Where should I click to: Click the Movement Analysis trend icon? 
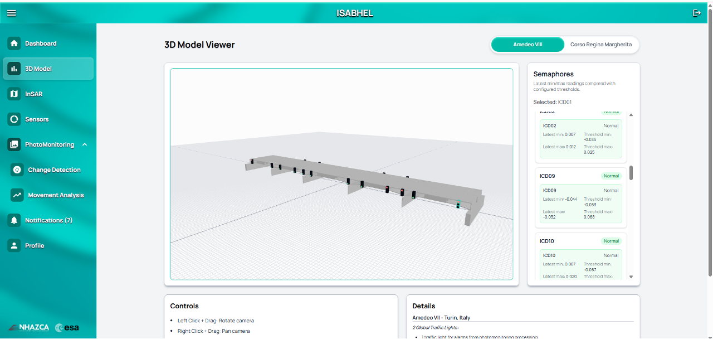tap(17, 195)
